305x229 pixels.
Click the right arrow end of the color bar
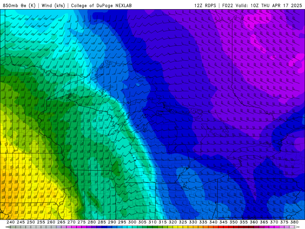(x=297, y=227)
